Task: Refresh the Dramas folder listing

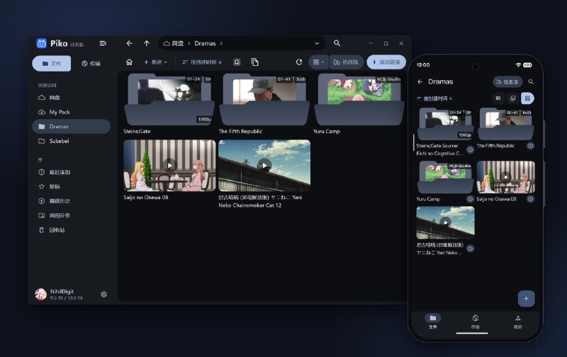Action: [298, 62]
